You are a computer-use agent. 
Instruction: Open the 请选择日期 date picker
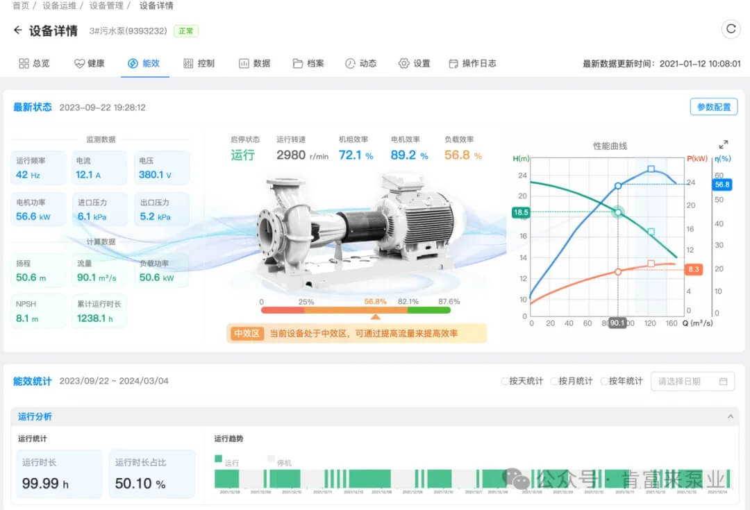[x=692, y=381]
